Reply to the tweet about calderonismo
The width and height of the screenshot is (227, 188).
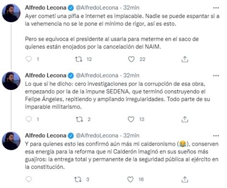(x=29, y=179)
